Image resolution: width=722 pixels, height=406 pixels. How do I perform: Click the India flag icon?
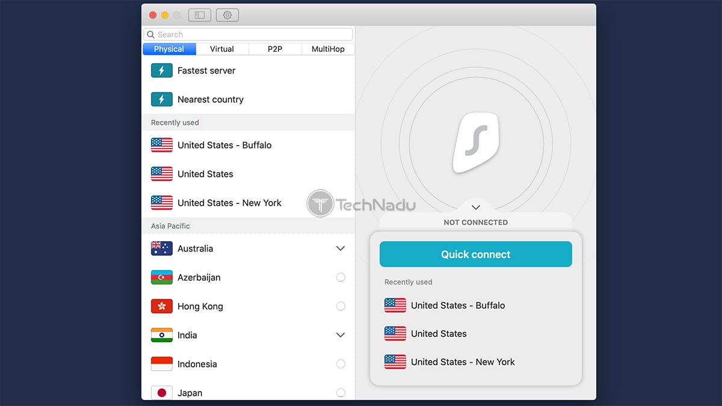[162, 335]
